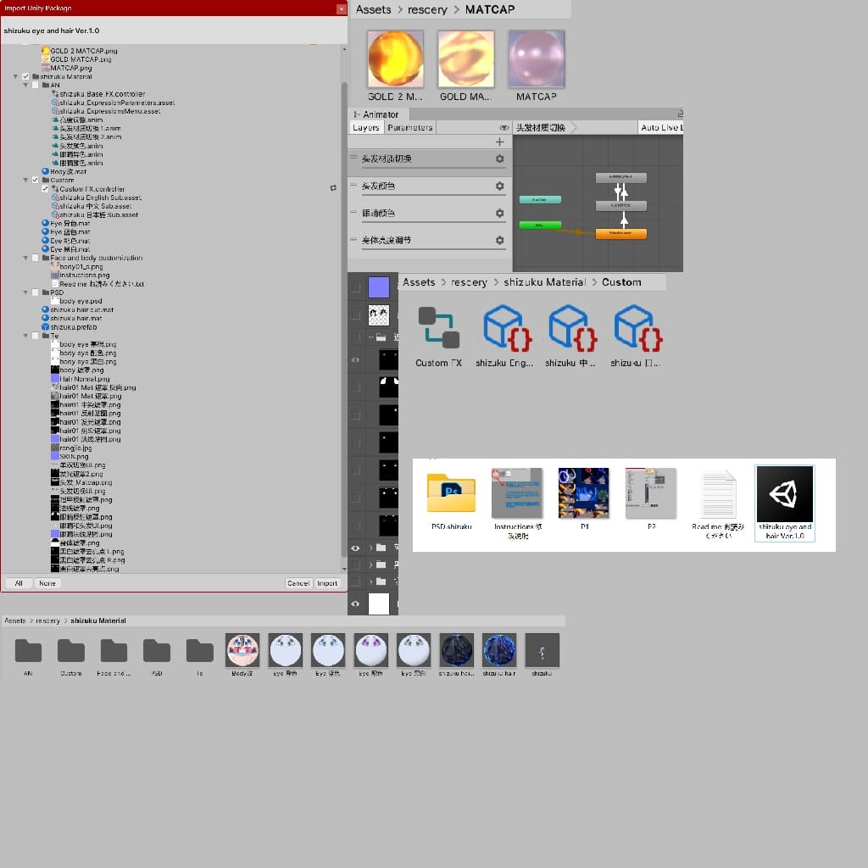Viewport: 868px width, 868px height.
Task: Select the orange state node in animator graph
Action: click(x=620, y=233)
